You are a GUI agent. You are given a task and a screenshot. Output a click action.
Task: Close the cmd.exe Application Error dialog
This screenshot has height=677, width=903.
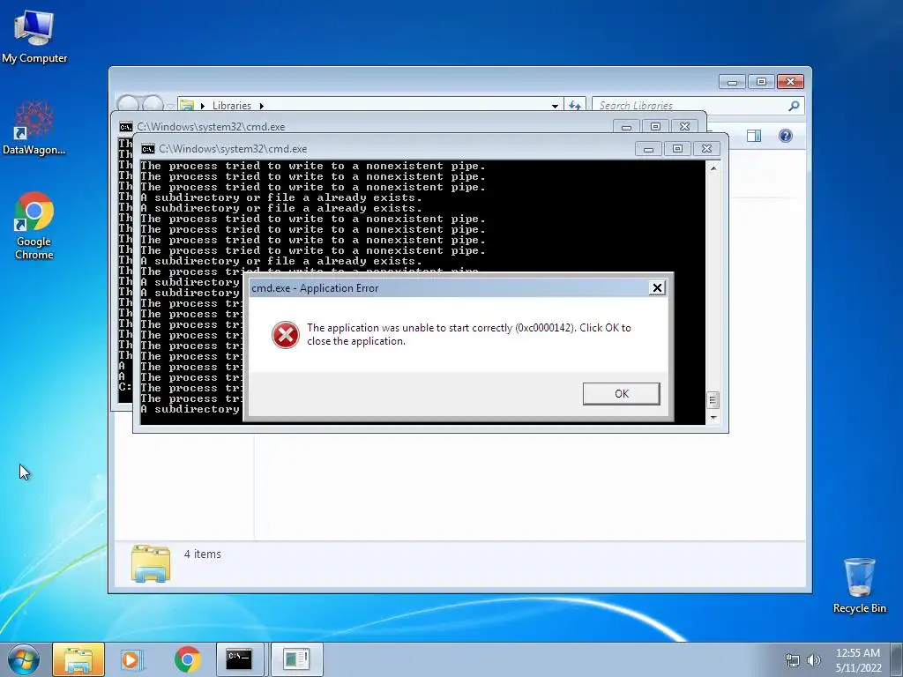click(656, 288)
